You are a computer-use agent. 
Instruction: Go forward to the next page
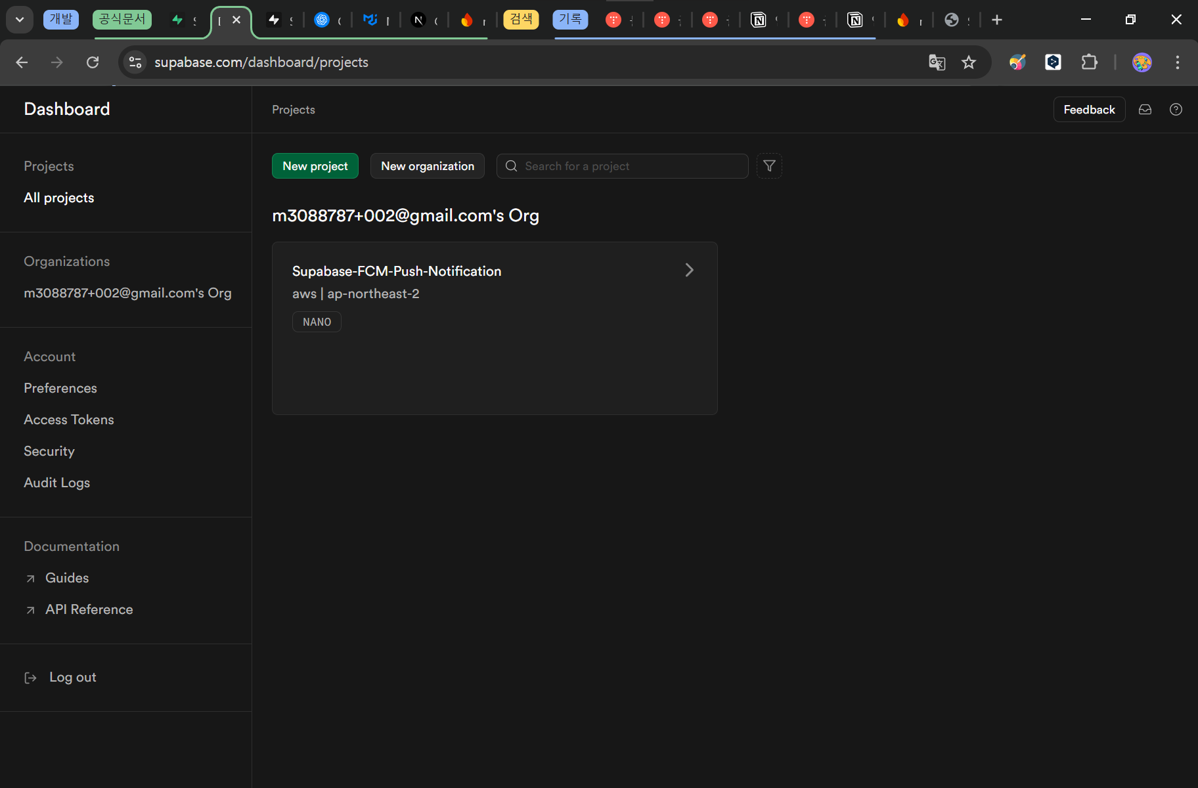pyautogui.click(x=57, y=62)
